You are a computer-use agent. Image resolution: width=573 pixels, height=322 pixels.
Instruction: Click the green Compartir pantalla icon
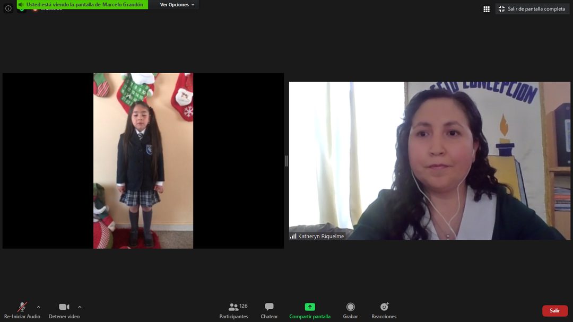point(310,307)
